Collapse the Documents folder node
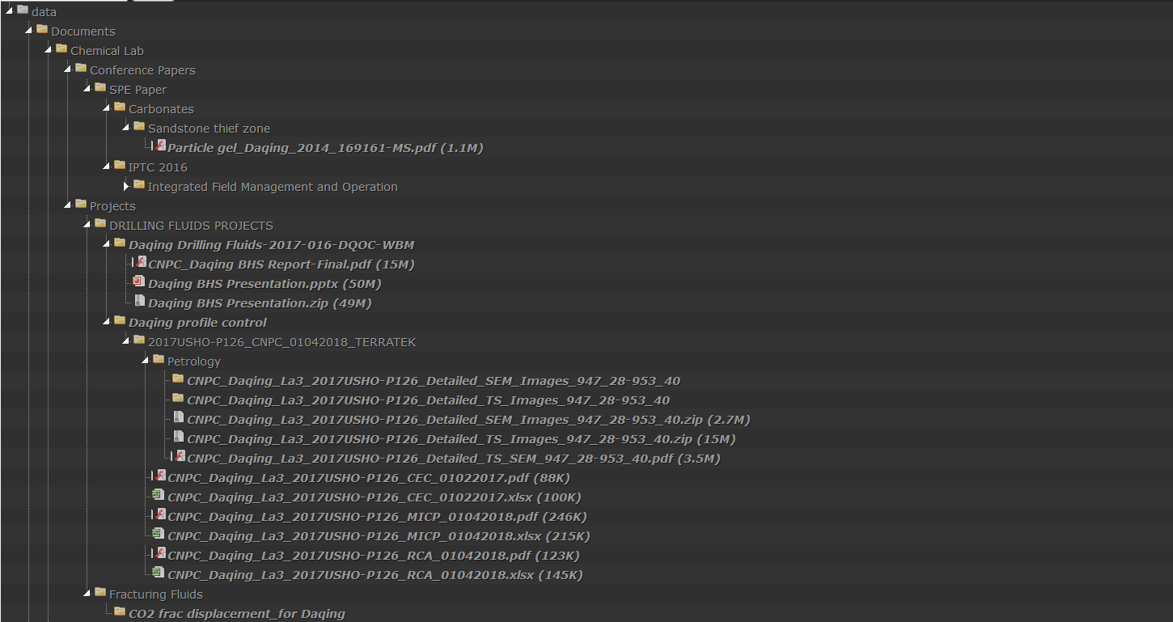The height and width of the screenshot is (622, 1173). coord(28,31)
